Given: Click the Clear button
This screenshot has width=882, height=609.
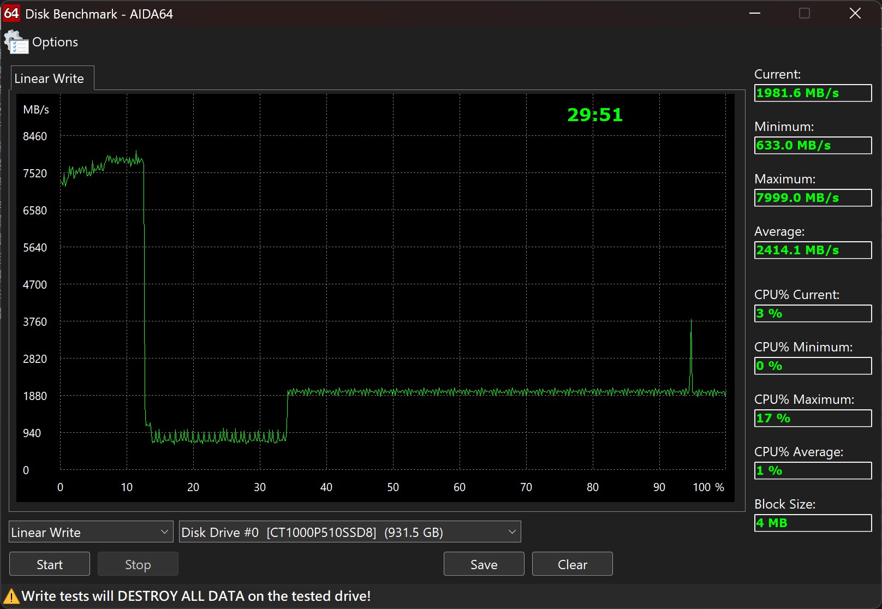Looking at the screenshot, I should 573,564.
